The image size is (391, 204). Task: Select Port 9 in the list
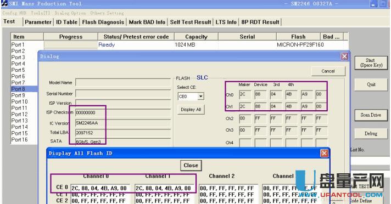tap(18, 95)
